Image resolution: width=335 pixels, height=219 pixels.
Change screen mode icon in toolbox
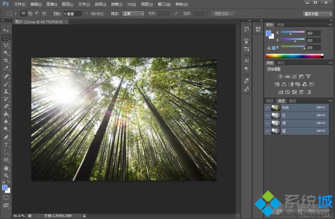coord(6,205)
